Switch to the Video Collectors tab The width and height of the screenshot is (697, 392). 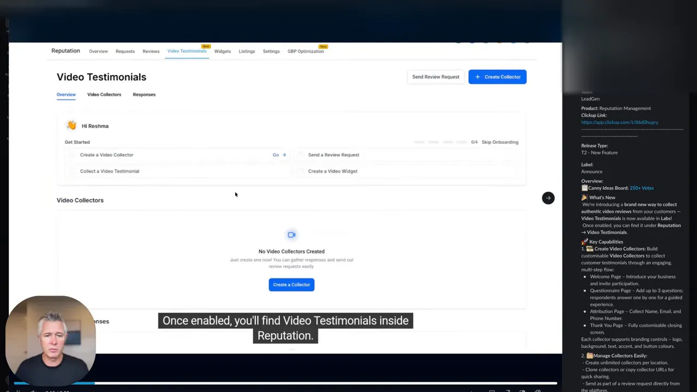pyautogui.click(x=104, y=94)
